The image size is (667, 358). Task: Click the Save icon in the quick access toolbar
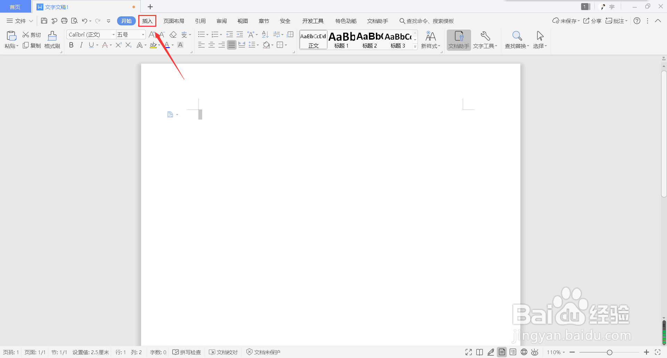point(44,21)
